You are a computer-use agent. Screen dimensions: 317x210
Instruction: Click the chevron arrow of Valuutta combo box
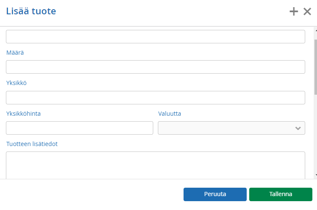click(x=298, y=128)
